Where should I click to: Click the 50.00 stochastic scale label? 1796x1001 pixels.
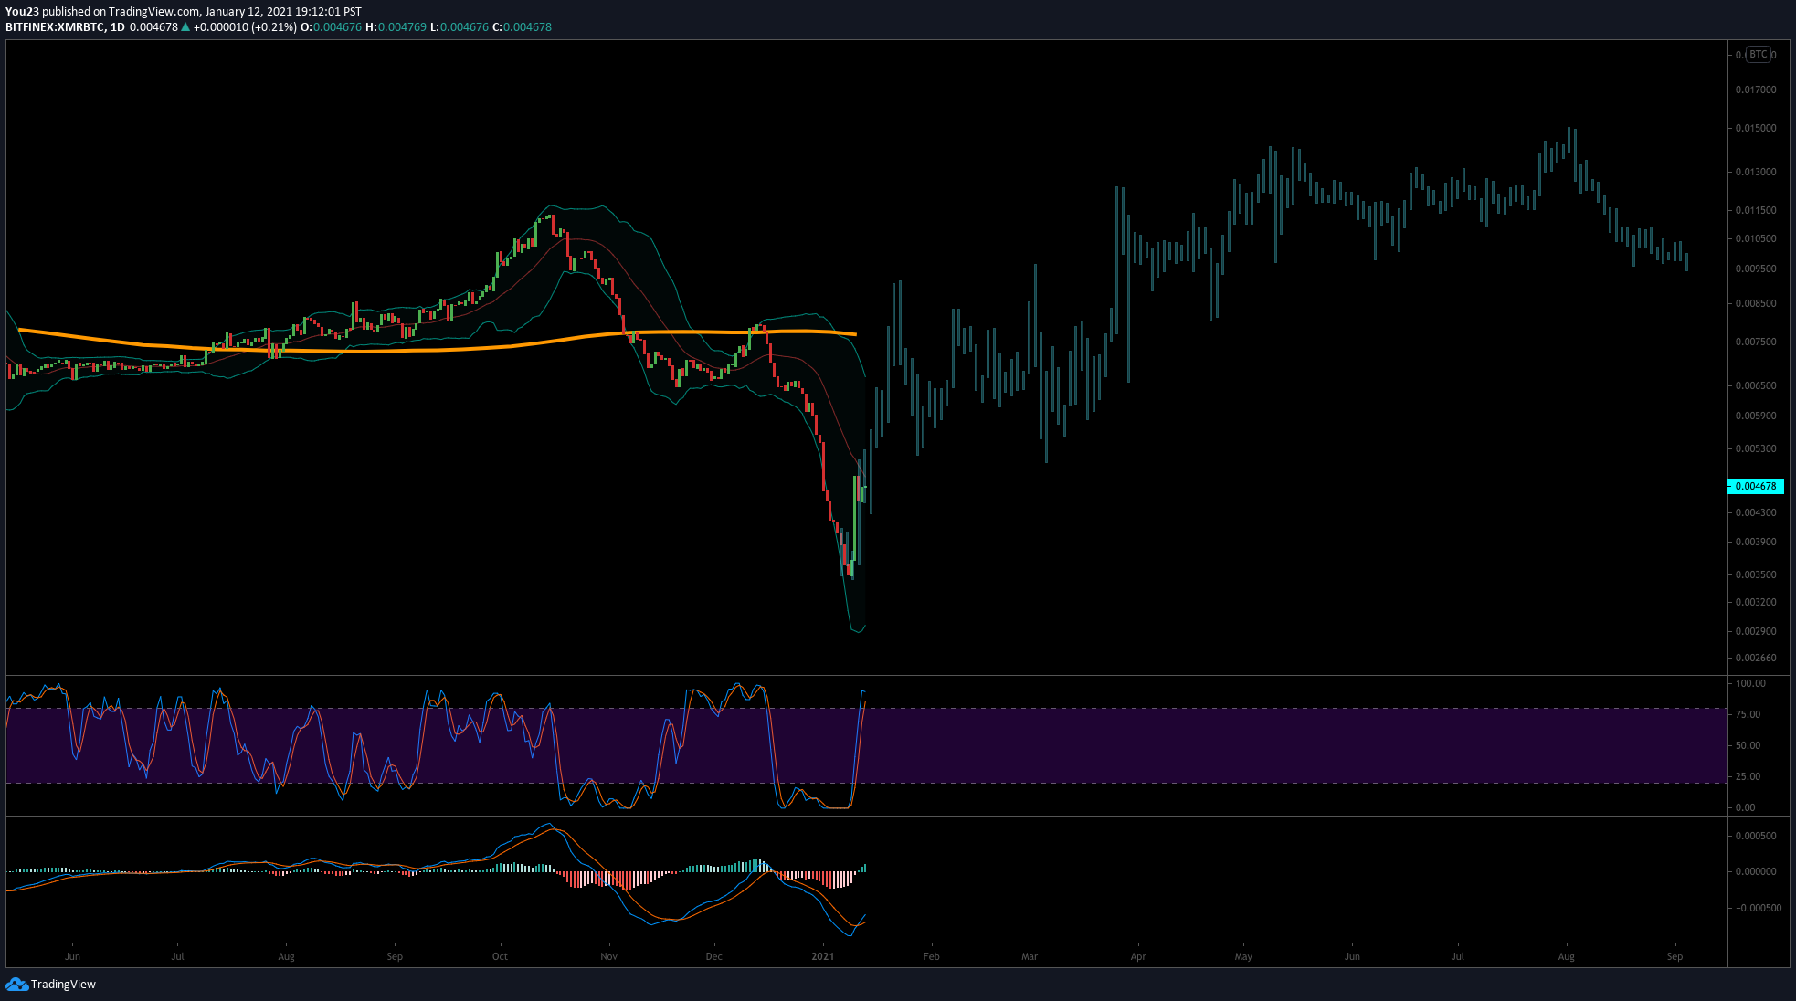pos(1748,745)
